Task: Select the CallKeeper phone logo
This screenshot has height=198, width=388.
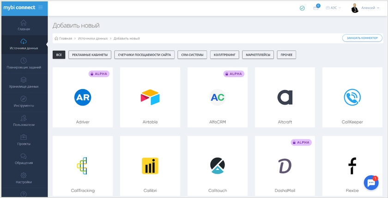Action: pos(352,97)
